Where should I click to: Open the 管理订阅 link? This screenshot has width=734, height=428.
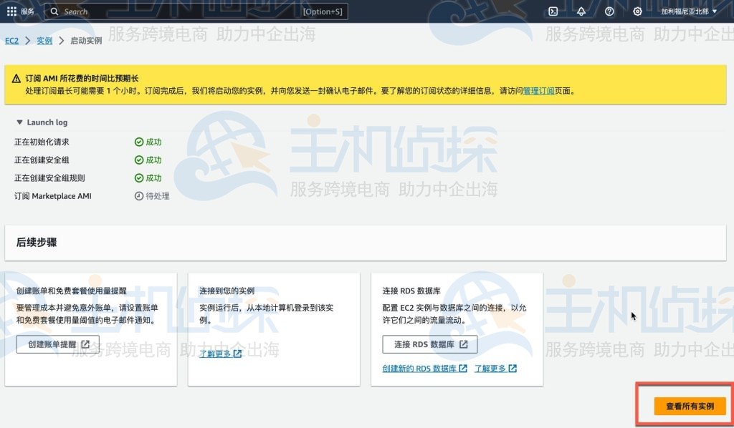pos(538,91)
